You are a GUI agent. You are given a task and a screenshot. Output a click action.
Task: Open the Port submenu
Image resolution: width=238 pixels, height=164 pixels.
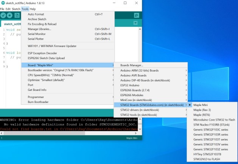pyautogui.click(x=68, y=85)
